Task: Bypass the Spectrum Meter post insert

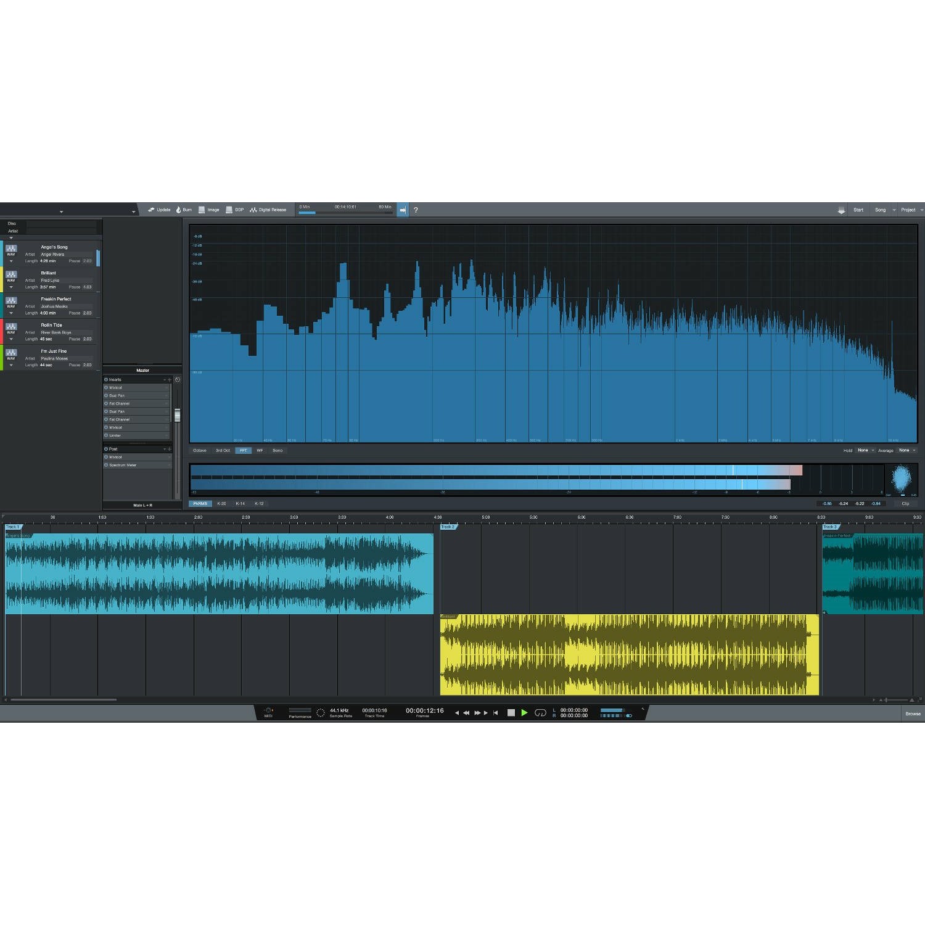Action: pyautogui.click(x=106, y=465)
